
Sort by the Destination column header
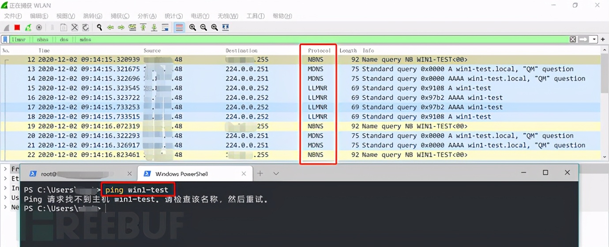(241, 51)
